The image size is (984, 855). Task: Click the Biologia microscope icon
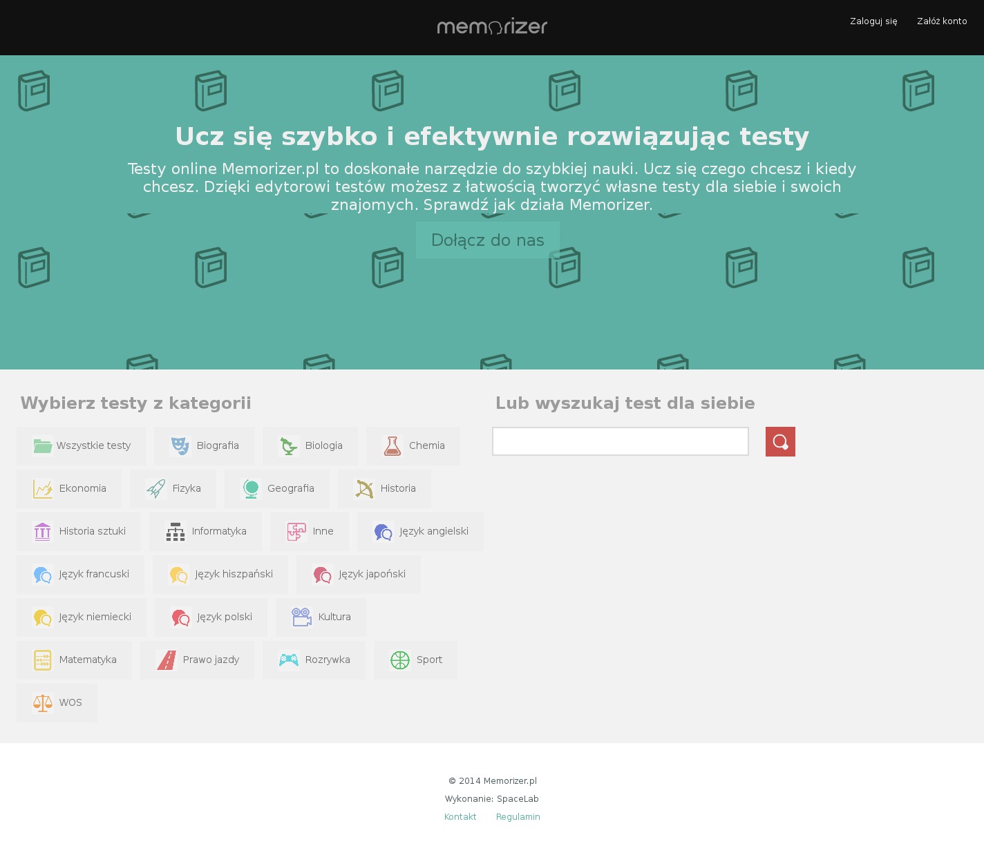tap(288, 446)
